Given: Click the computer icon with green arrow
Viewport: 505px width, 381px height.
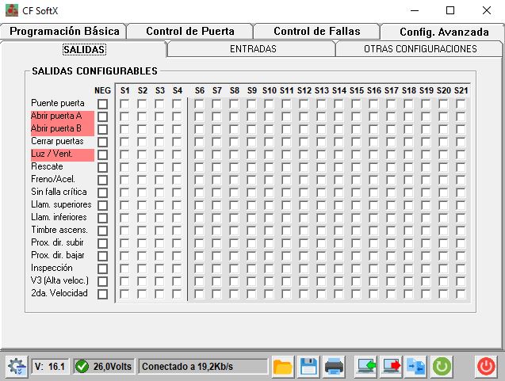Looking at the screenshot, I should [x=365, y=366].
